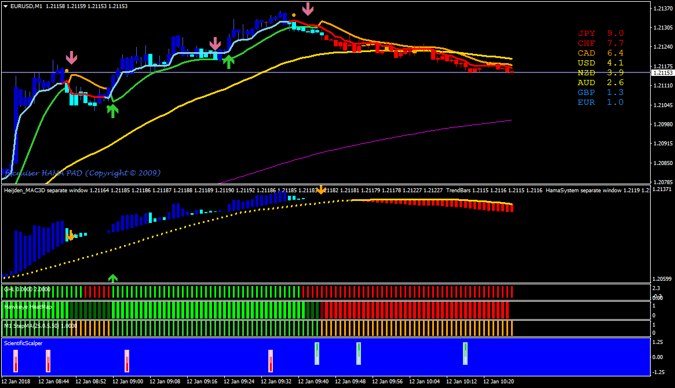Click the red ScientificScalper signal near 08:44

48,360
